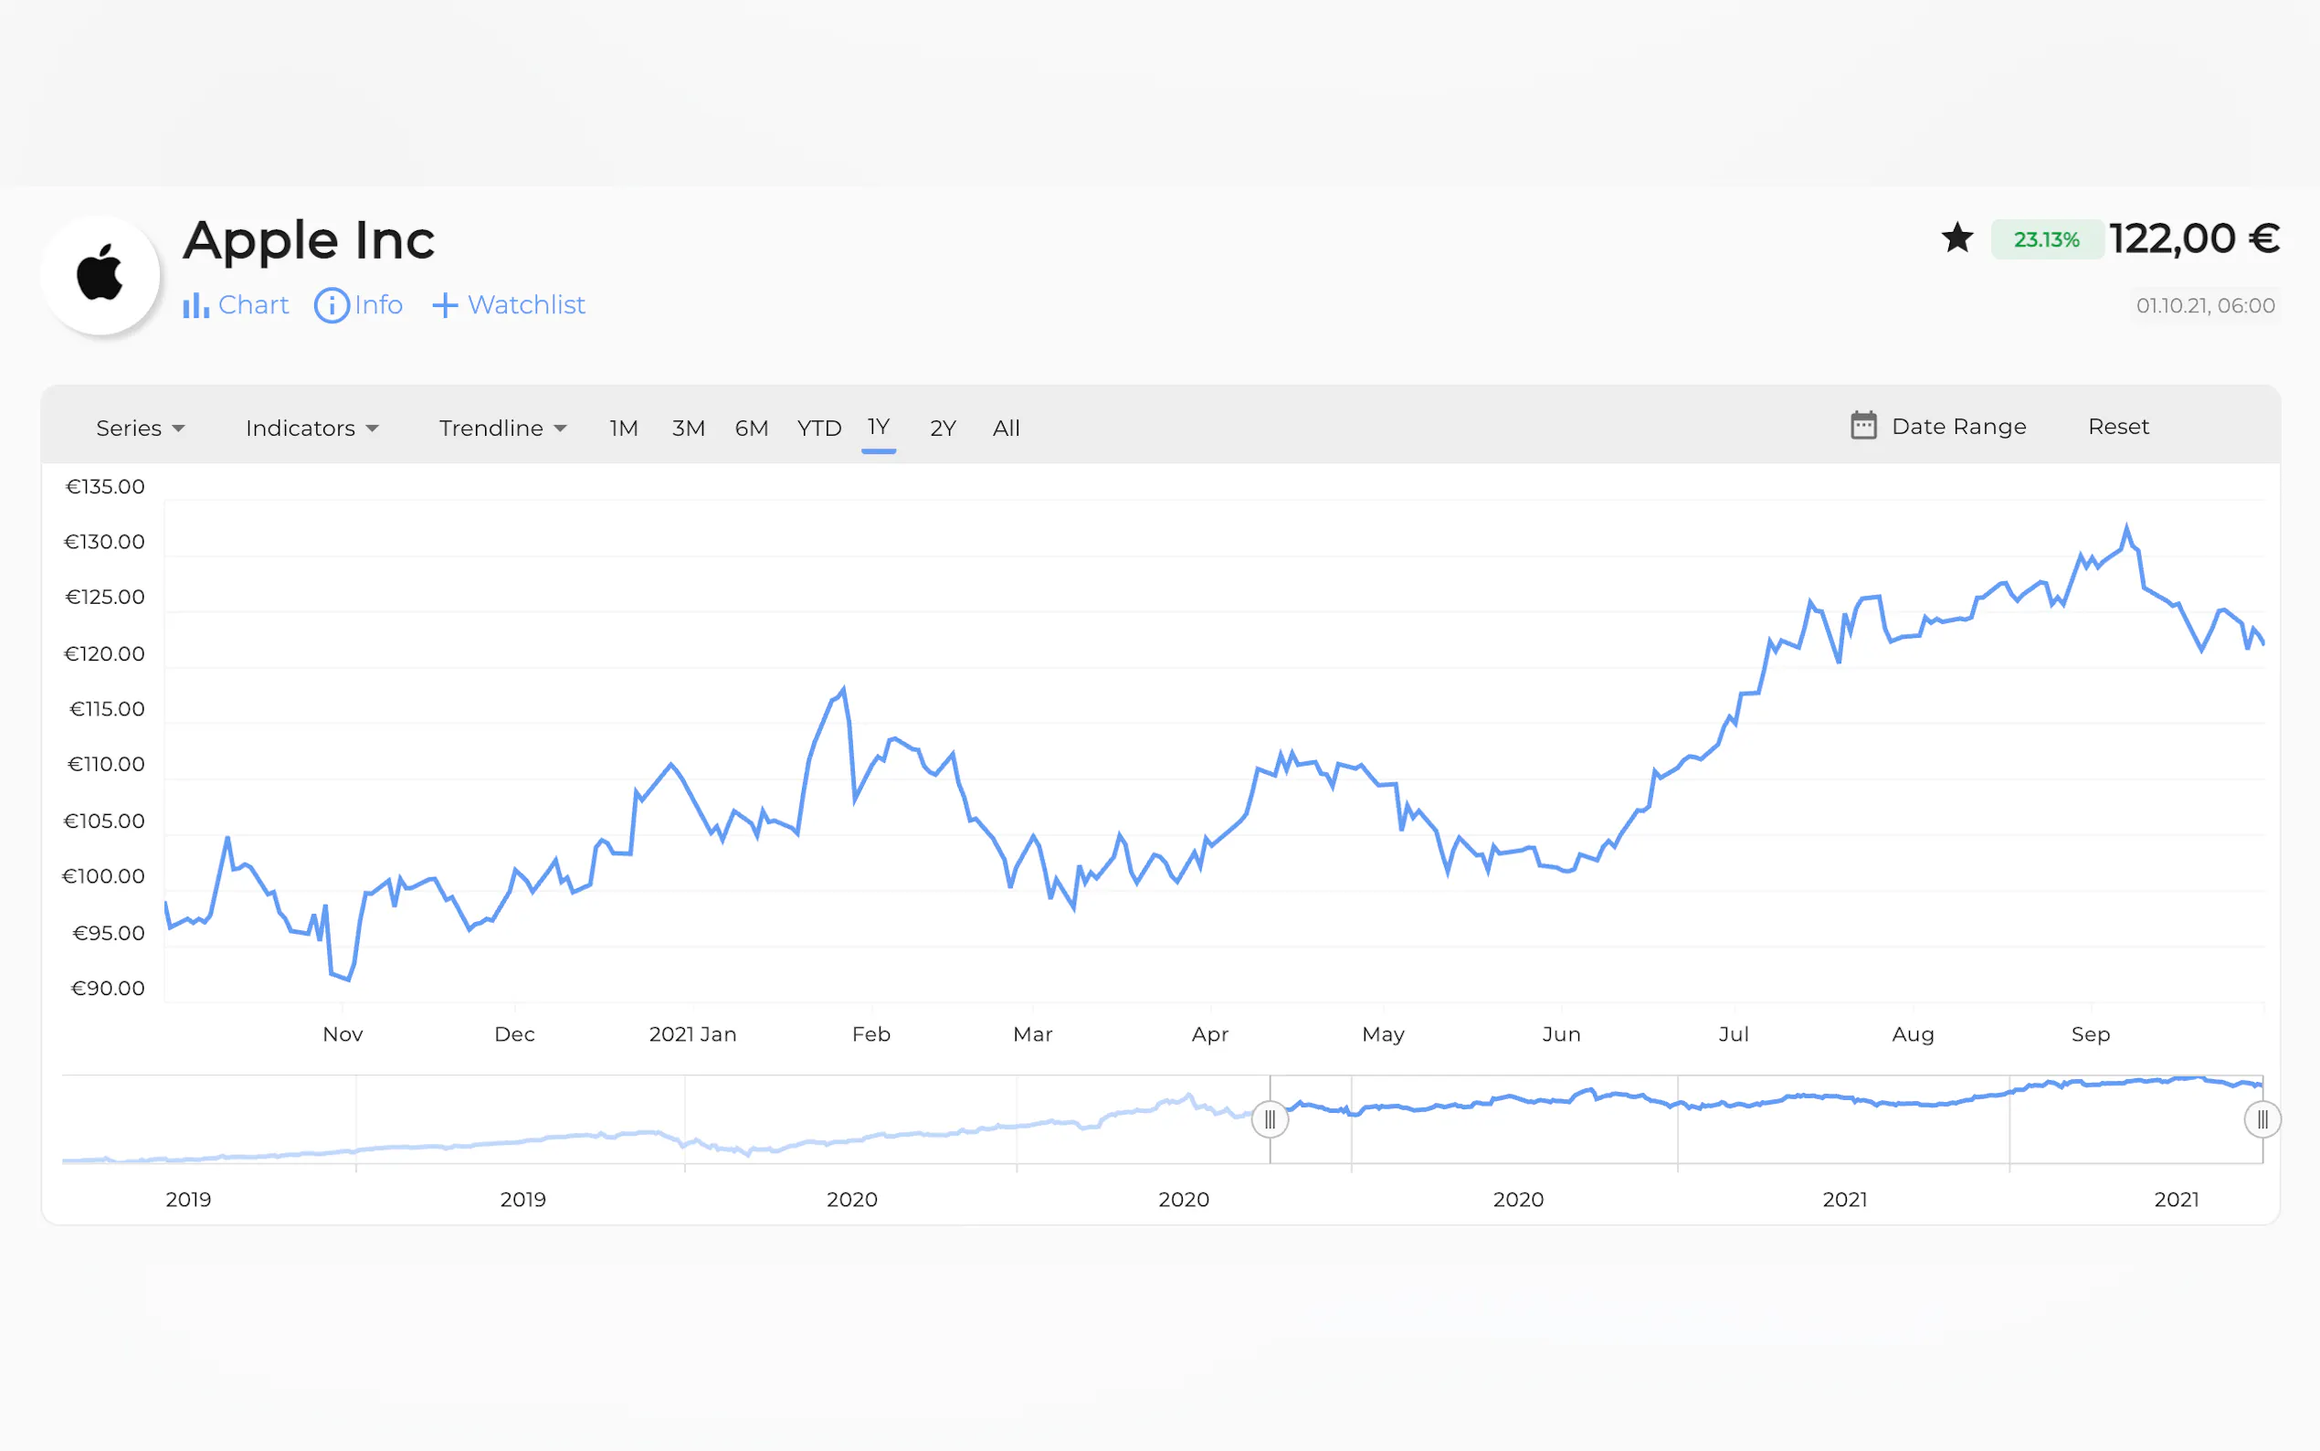Expand the Indicators dropdown
This screenshot has width=2320, height=1451.
click(311, 428)
